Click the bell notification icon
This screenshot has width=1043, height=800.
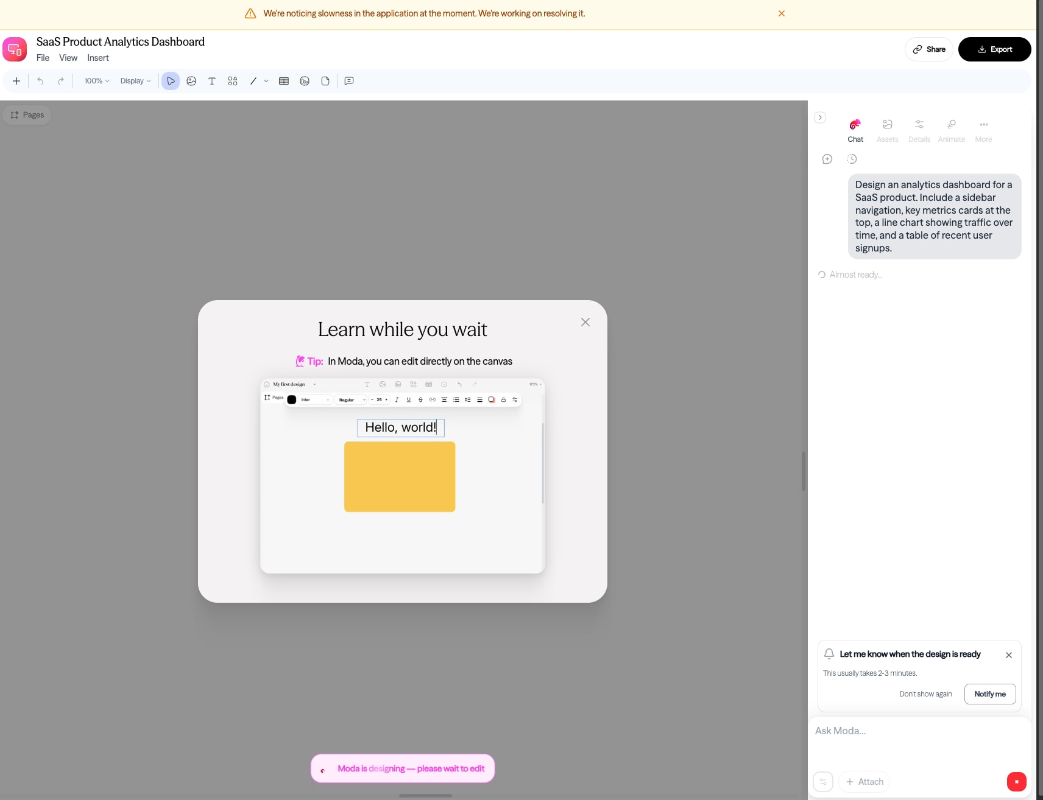coord(829,654)
